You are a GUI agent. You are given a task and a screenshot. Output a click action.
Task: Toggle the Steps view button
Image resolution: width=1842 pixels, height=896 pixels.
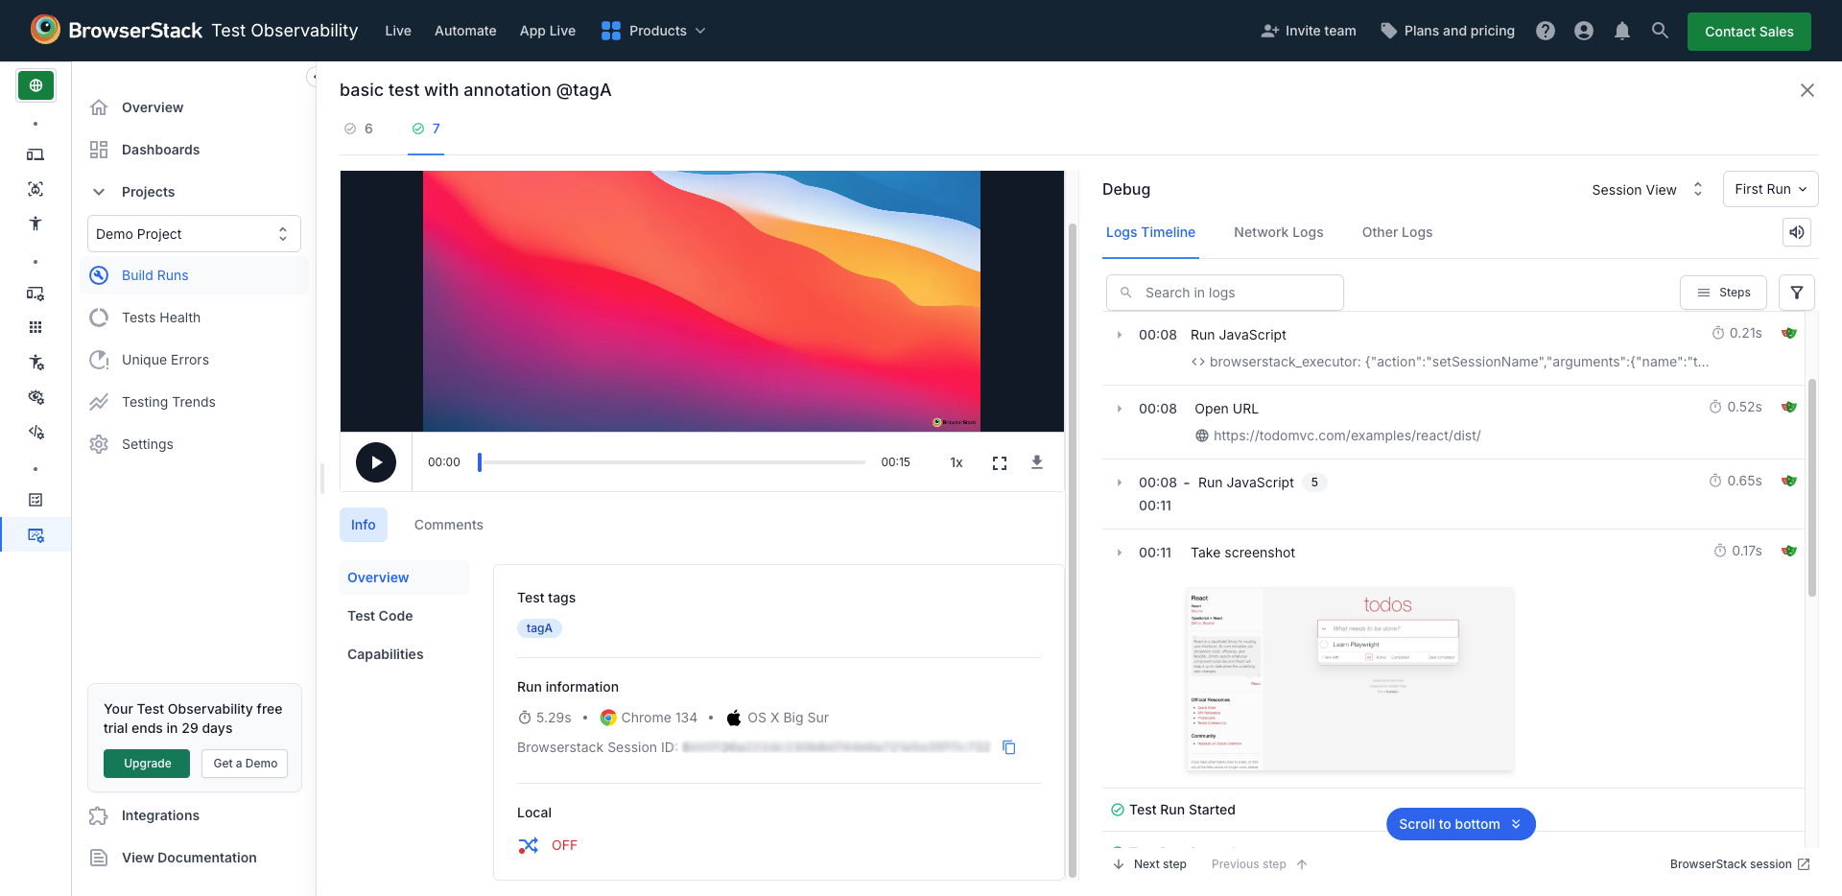tap(1723, 293)
